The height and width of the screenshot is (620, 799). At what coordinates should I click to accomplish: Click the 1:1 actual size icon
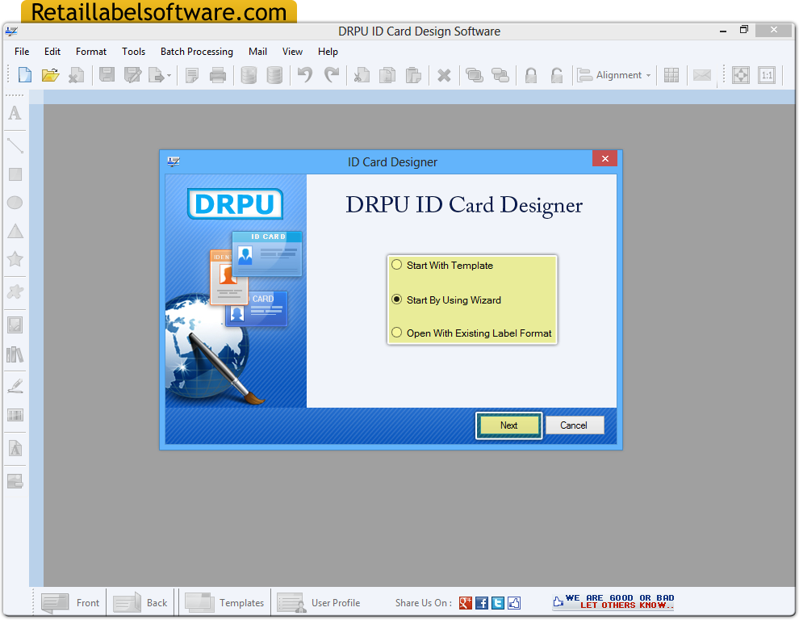(767, 75)
